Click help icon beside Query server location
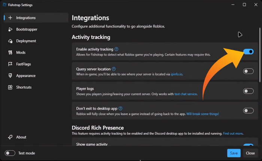 click(114, 69)
